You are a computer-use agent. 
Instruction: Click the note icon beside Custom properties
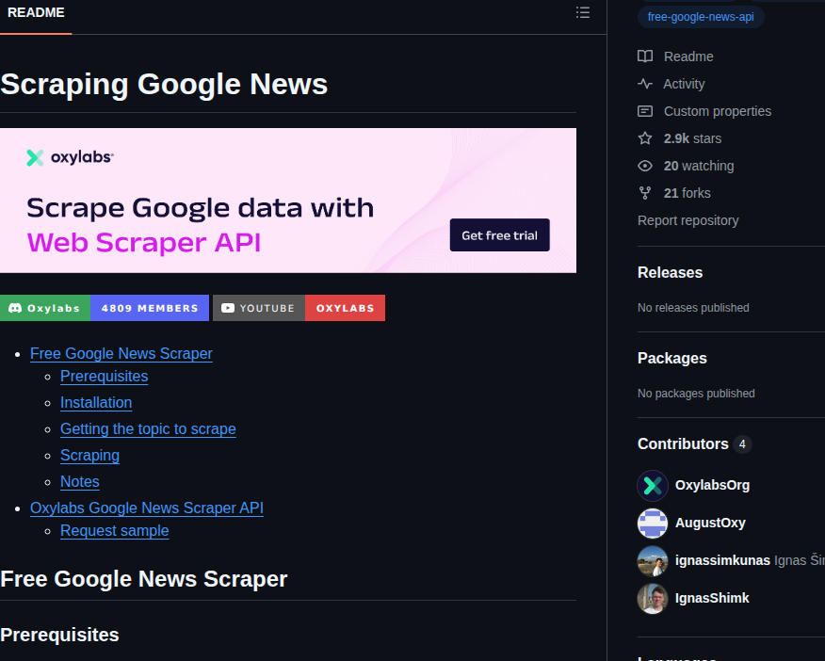[x=645, y=111]
